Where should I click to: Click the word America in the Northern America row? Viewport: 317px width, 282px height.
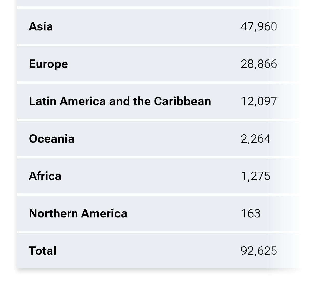tap(104, 213)
